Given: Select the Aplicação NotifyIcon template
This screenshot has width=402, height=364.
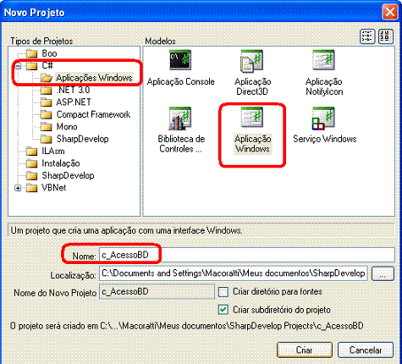Looking at the screenshot, I should coord(323,60).
